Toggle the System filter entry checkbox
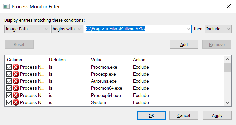This screenshot has width=236, height=125. tap(9, 102)
